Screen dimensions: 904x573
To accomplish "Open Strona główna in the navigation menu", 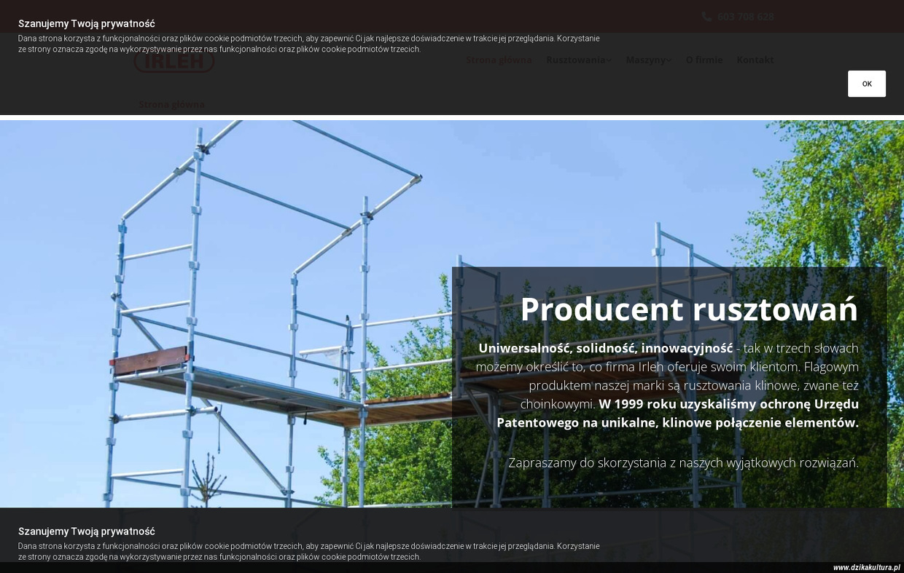I will (499, 60).
